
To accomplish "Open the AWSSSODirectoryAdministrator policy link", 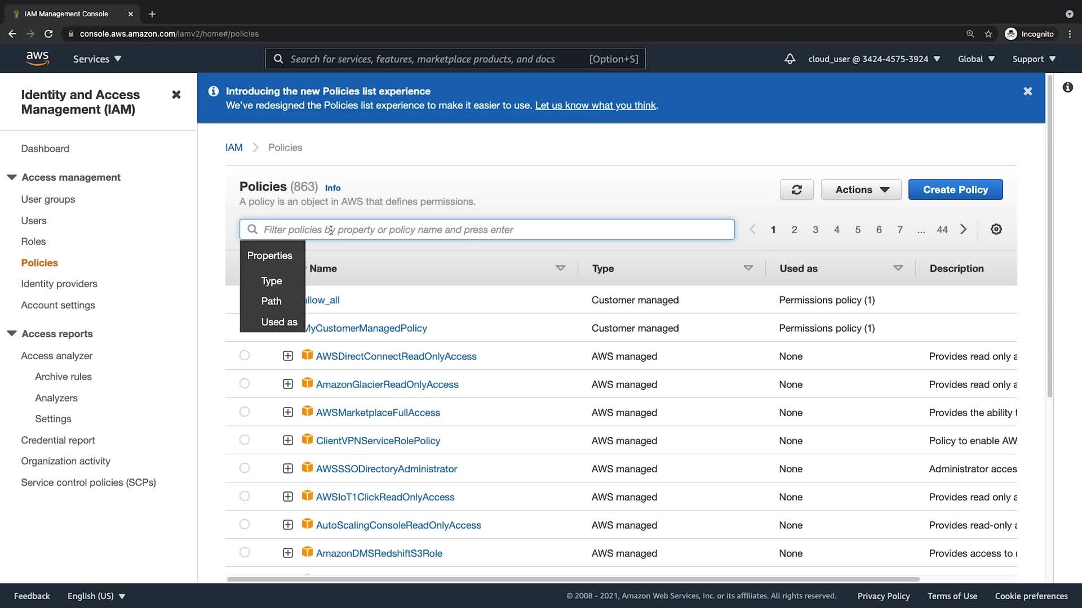I will 386,468.
